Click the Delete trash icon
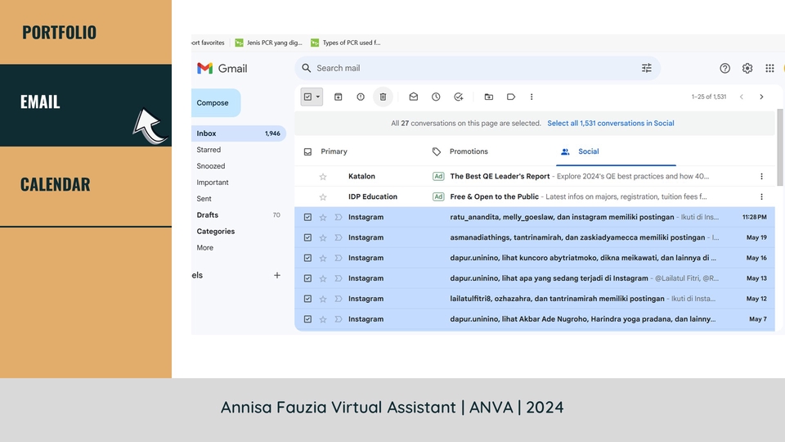Screen dimensions: 785x442 [383, 97]
